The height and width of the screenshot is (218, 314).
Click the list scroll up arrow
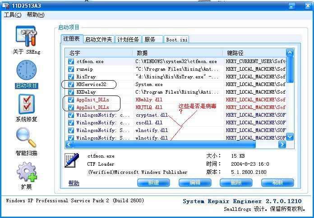click(x=290, y=52)
